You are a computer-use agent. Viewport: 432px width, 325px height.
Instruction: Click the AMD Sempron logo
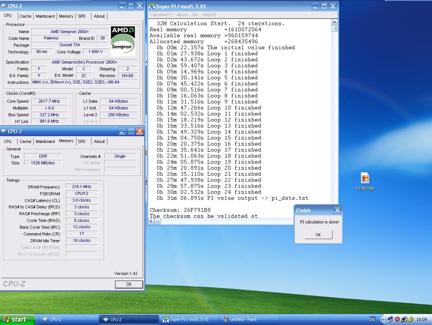(x=123, y=41)
